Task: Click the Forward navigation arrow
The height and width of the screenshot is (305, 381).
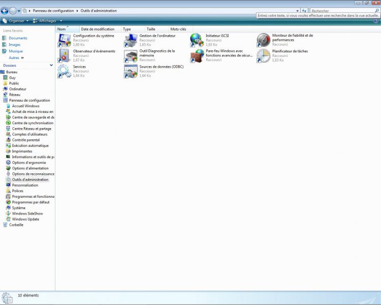Action: 13,11
